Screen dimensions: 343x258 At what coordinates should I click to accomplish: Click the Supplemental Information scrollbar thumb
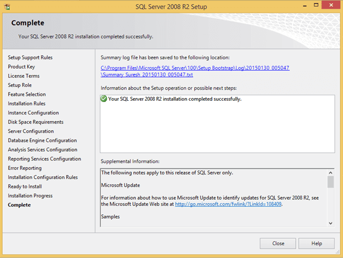(x=331, y=183)
